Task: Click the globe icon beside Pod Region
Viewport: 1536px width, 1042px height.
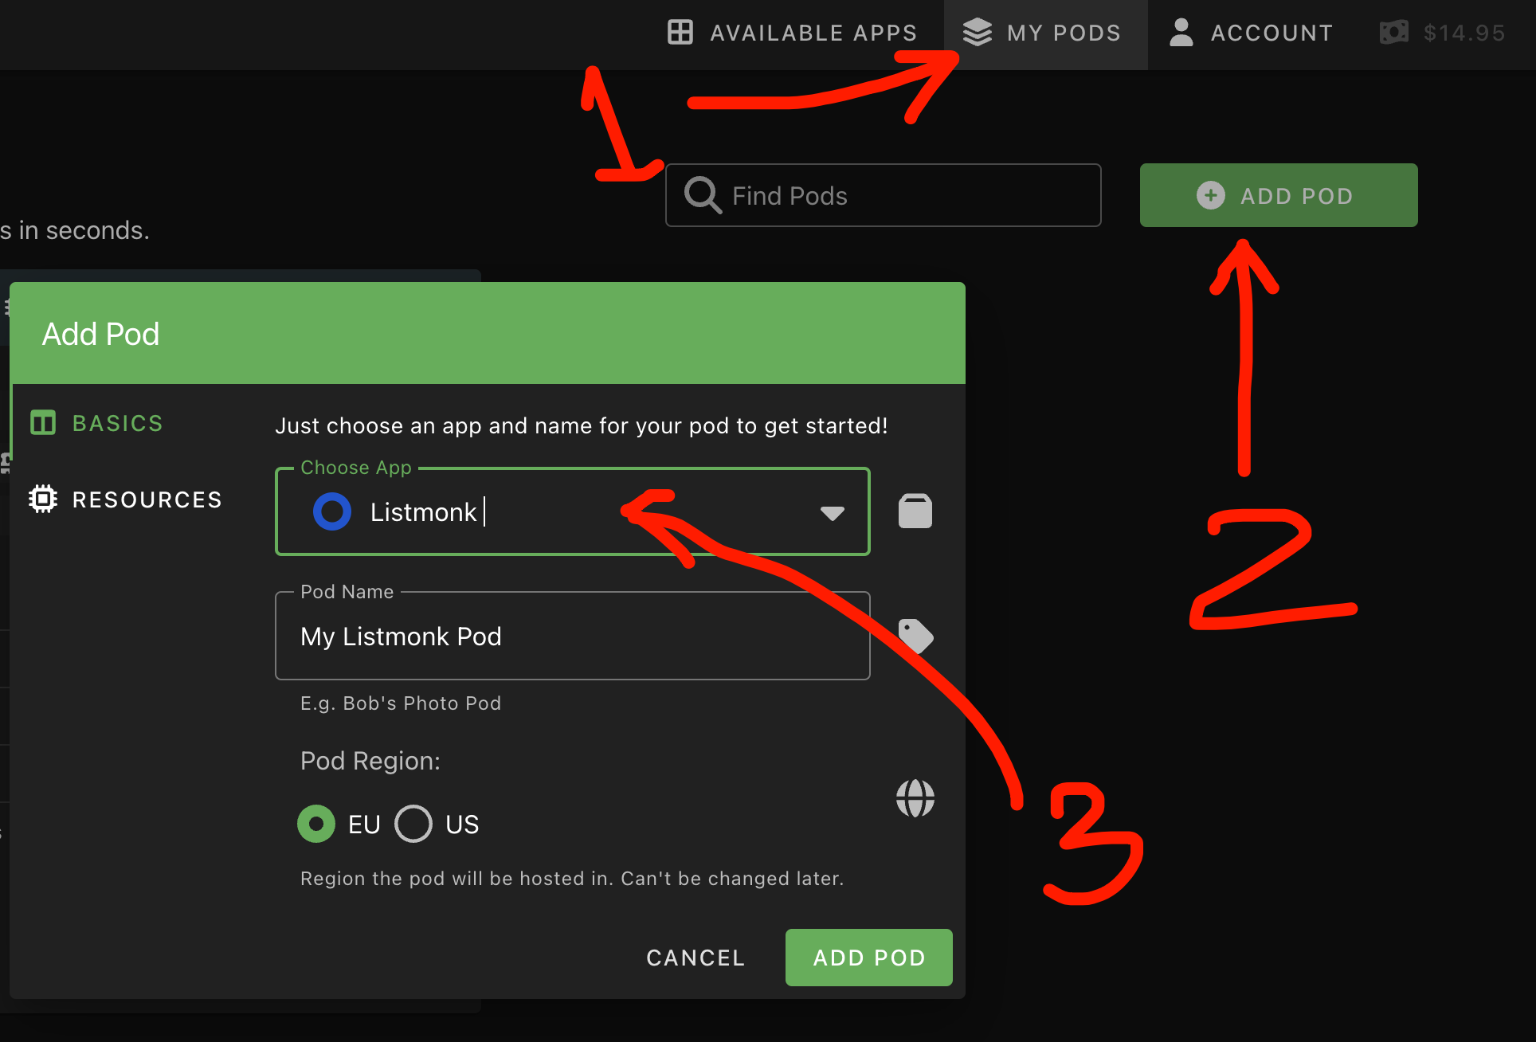Action: [915, 798]
